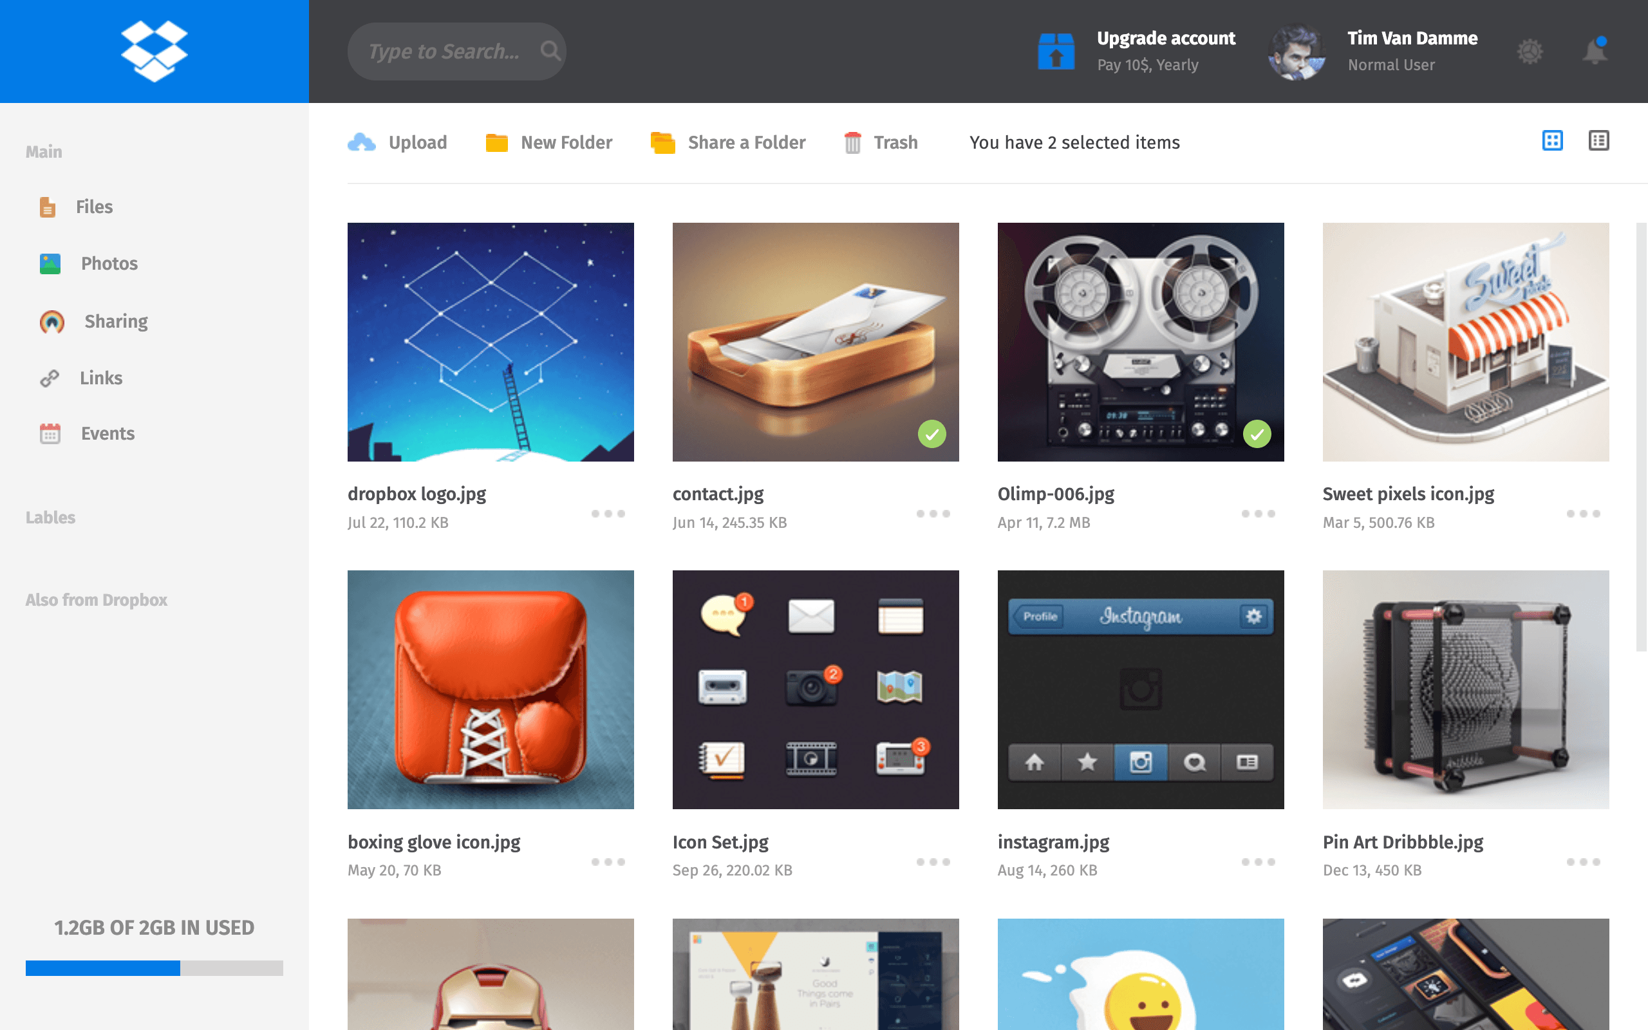Open the dropbox logo.jpg thumbnail
This screenshot has width=1648, height=1030.
point(491,342)
